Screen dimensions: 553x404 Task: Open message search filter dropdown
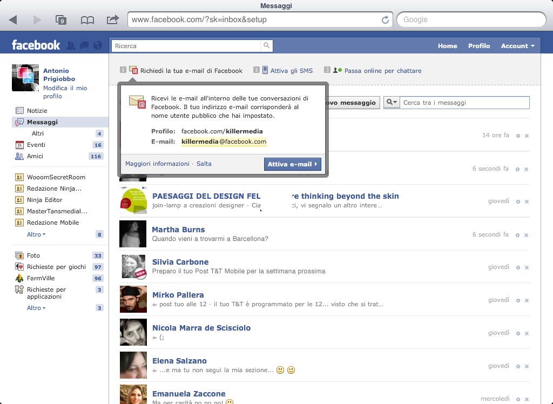click(392, 103)
